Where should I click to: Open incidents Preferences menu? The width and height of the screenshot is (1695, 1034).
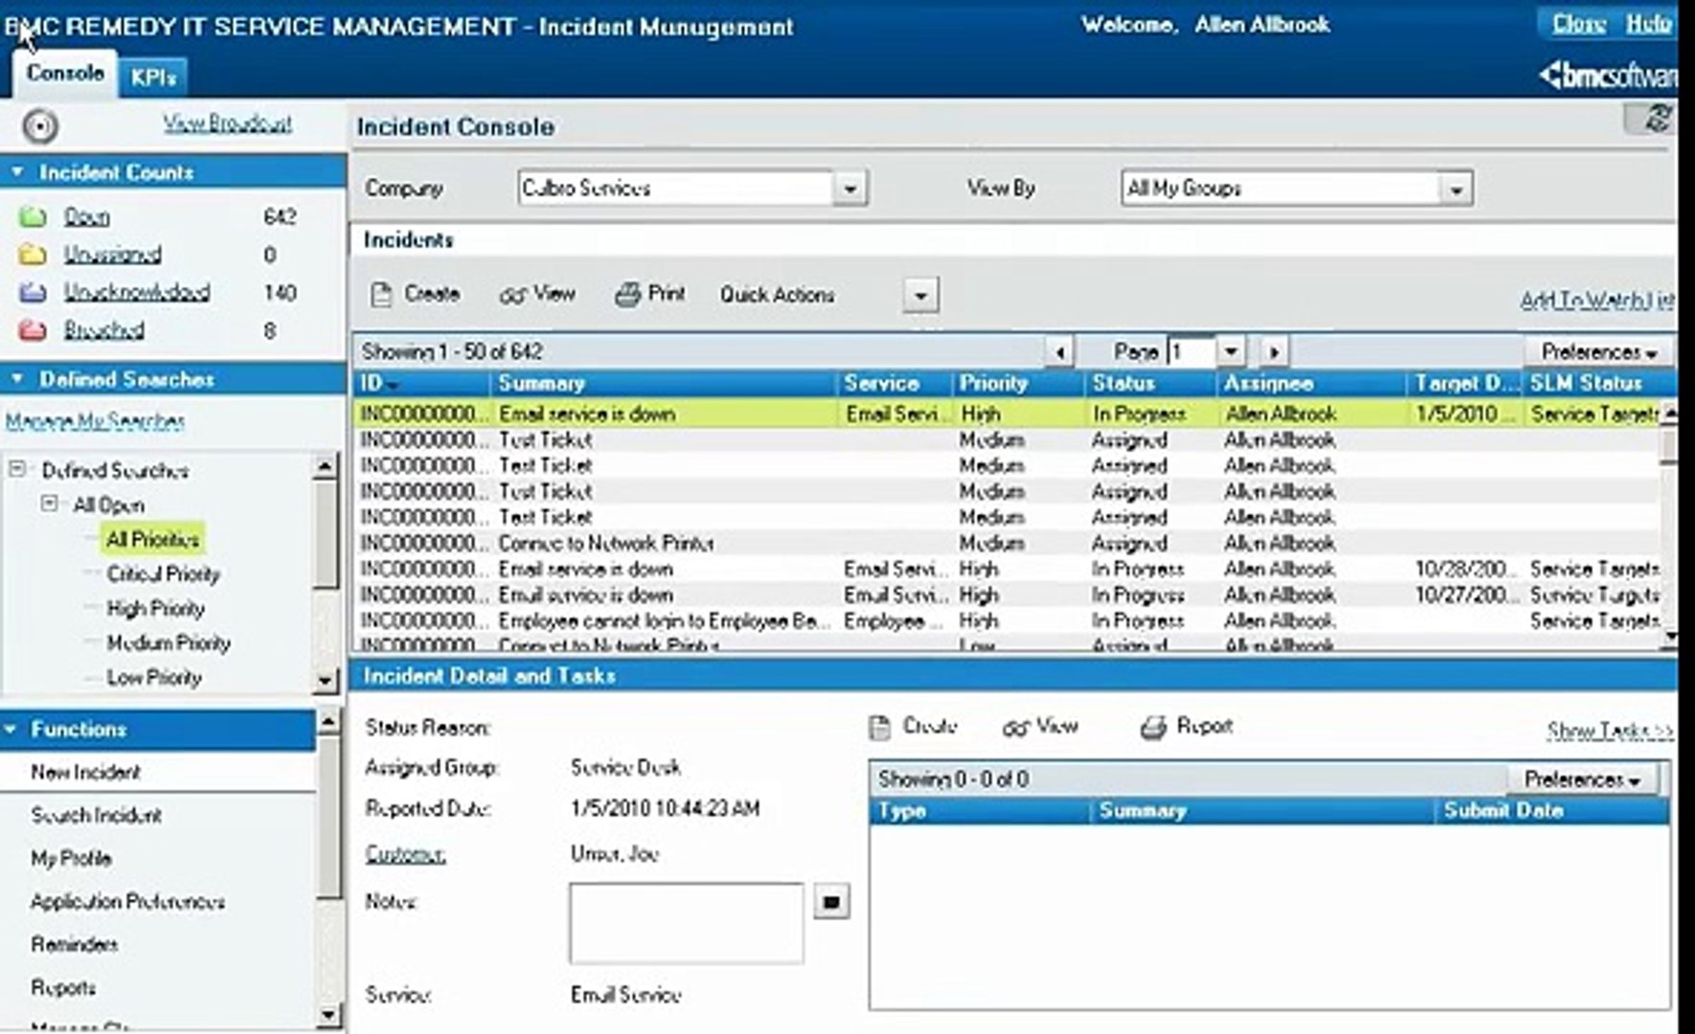click(x=1598, y=351)
